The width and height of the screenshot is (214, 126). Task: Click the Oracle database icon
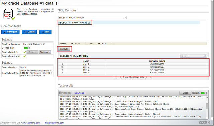point(9,14)
